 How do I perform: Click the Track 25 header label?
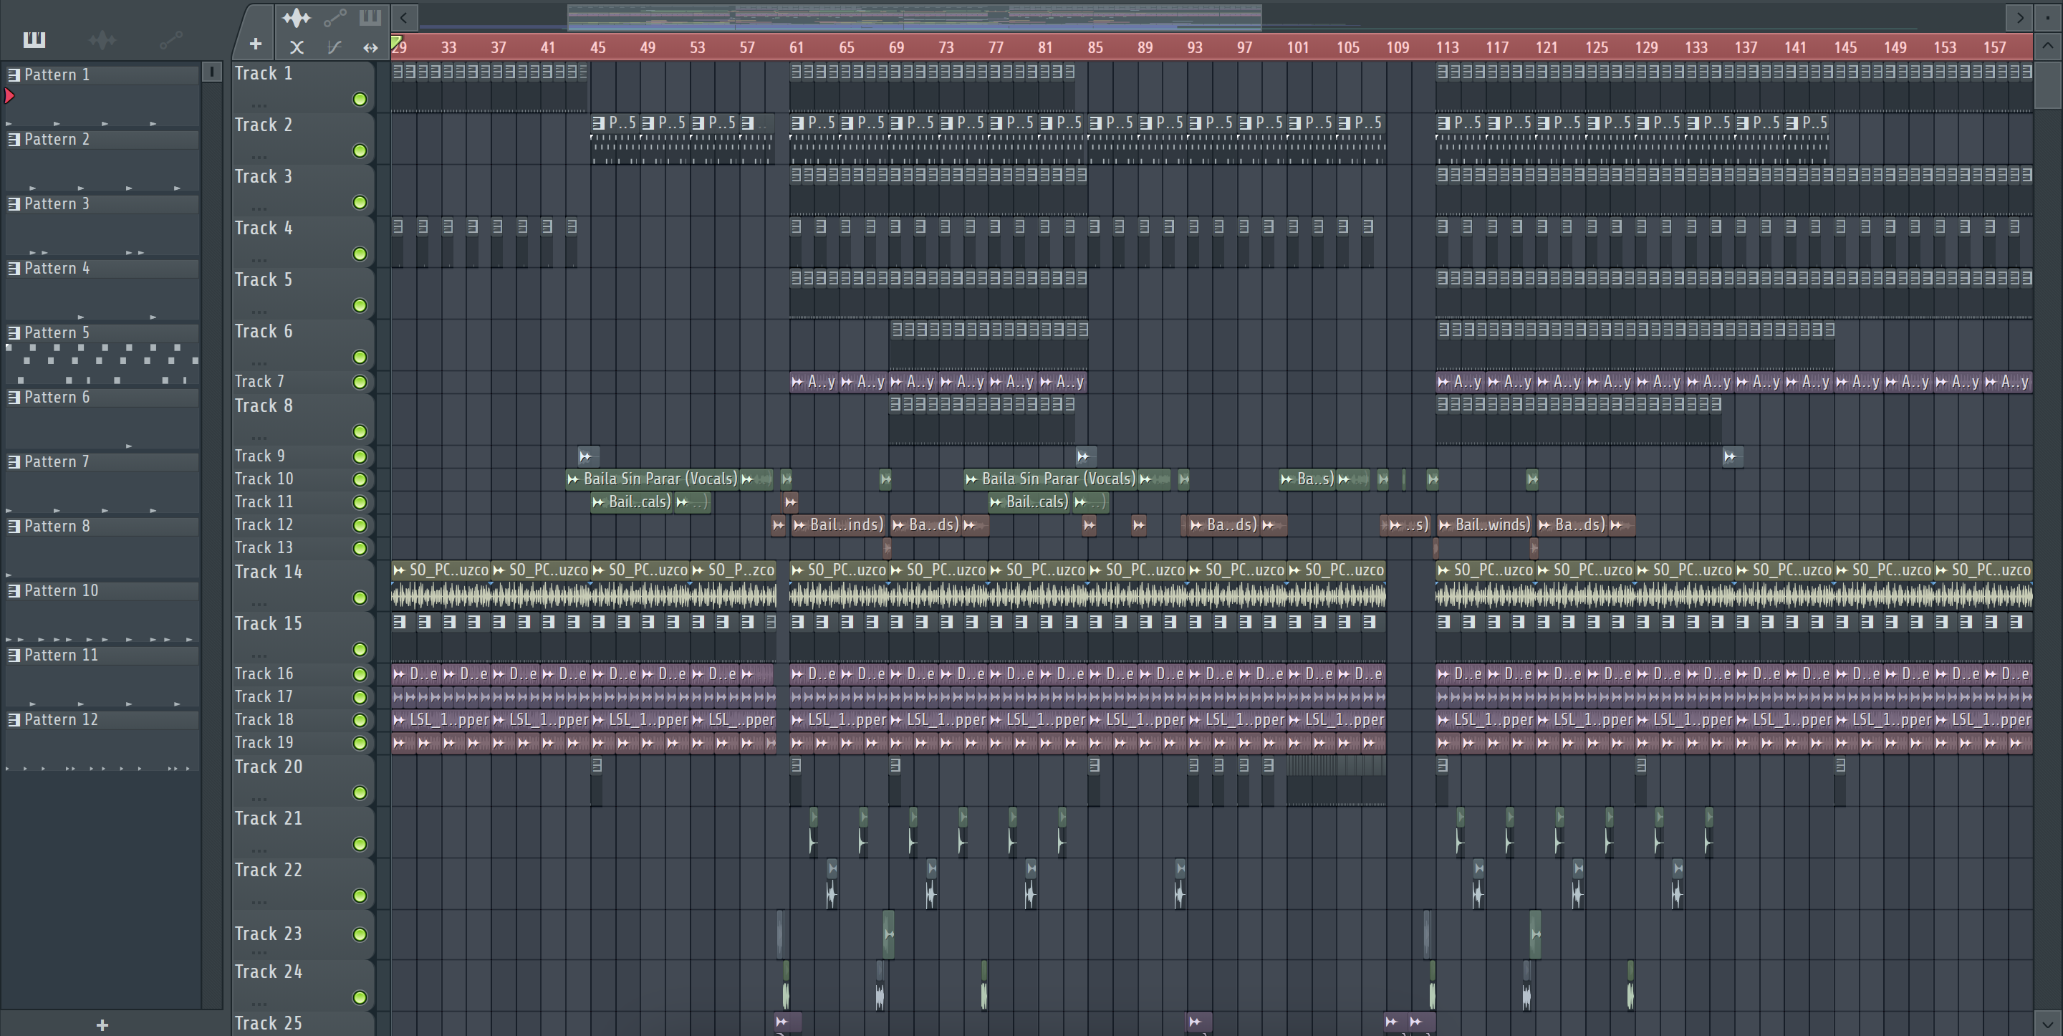click(x=269, y=1023)
